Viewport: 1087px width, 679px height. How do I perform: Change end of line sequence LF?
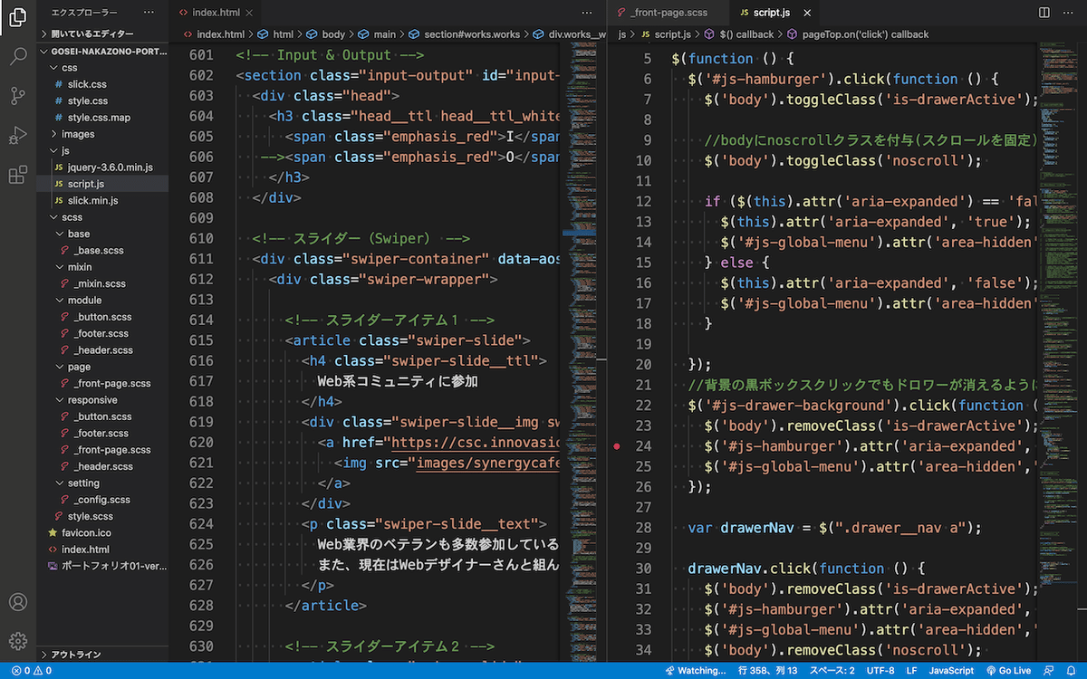click(x=911, y=671)
